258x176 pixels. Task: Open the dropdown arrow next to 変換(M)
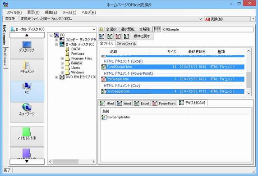[253, 19]
